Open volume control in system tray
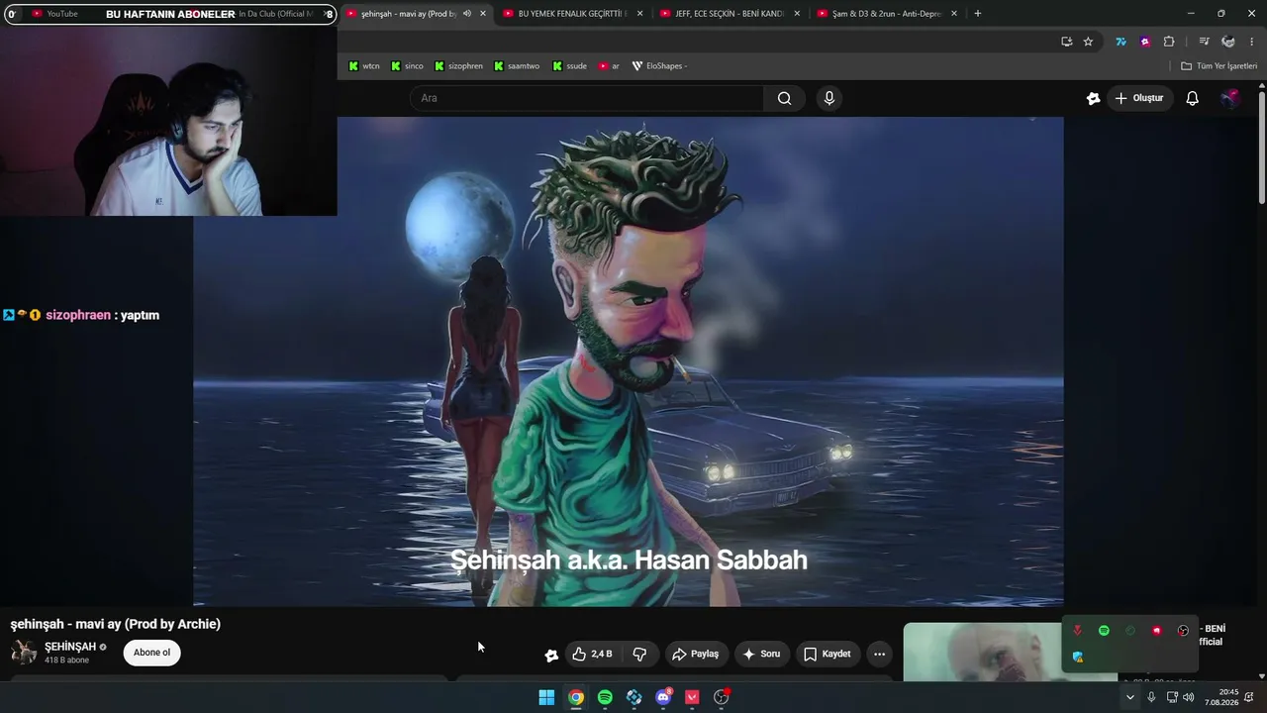The width and height of the screenshot is (1267, 713). (1188, 697)
